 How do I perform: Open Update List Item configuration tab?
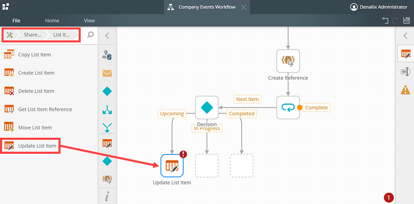406,54
